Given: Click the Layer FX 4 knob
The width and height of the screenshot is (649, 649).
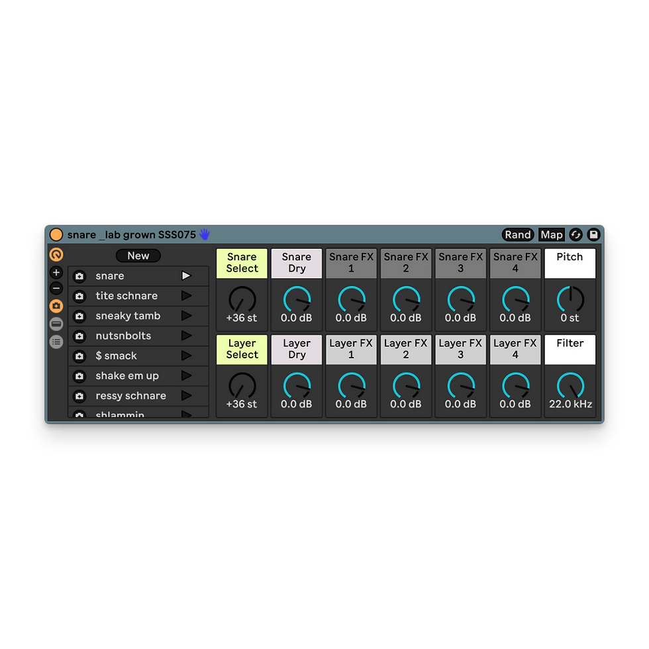Looking at the screenshot, I should click(515, 385).
